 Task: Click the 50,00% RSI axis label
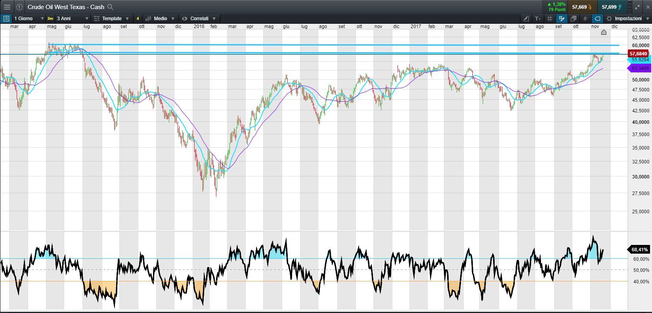coord(641,270)
